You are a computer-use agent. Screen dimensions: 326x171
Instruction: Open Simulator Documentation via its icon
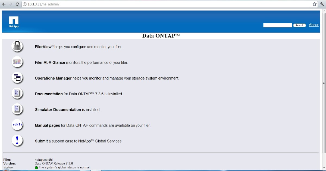[17, 109]
